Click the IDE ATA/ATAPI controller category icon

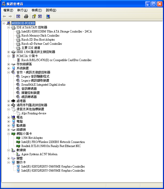13,27
